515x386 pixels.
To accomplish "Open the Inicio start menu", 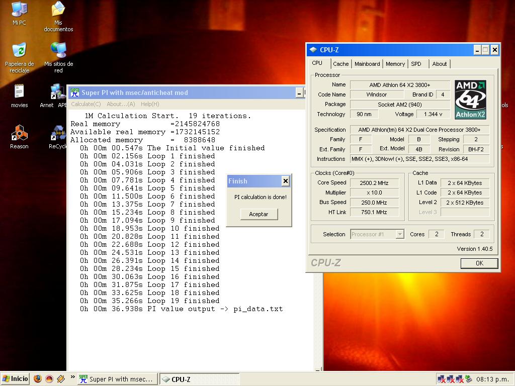I will [15, 379].
